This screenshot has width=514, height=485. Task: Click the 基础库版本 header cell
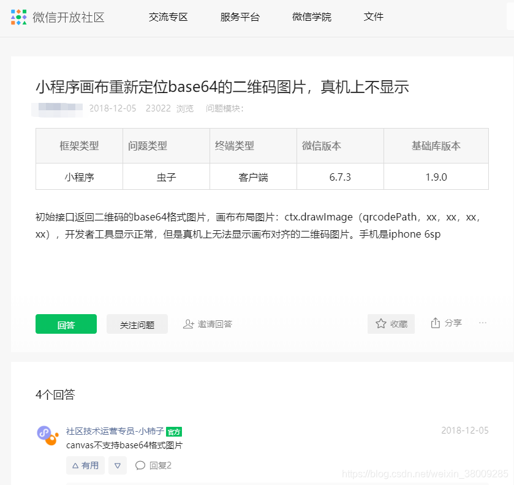coord(436,146)
